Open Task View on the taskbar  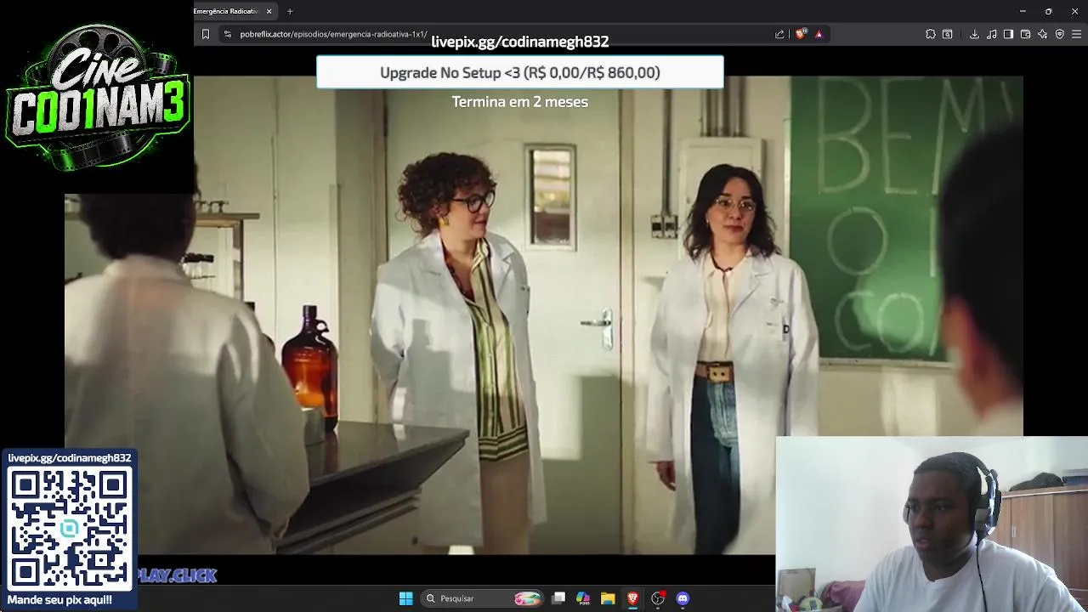tap(558, 598)
